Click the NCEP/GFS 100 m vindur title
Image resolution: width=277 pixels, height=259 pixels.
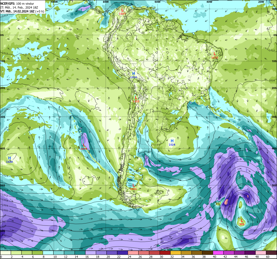(17, 4)
